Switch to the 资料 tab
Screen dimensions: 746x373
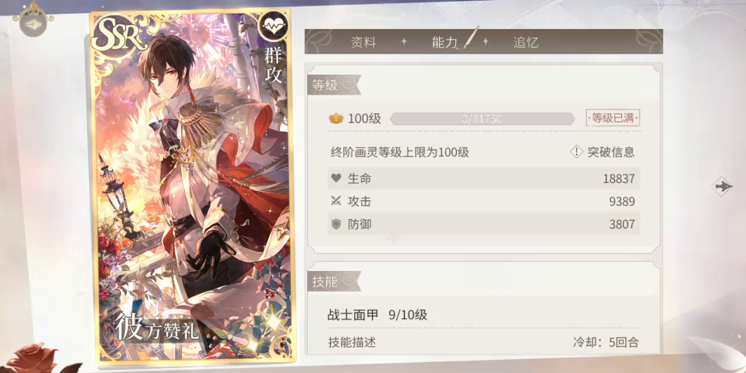pos(363,42)
